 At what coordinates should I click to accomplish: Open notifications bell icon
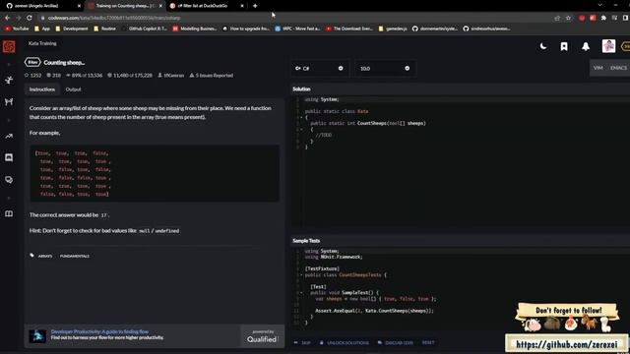[586, 46]
